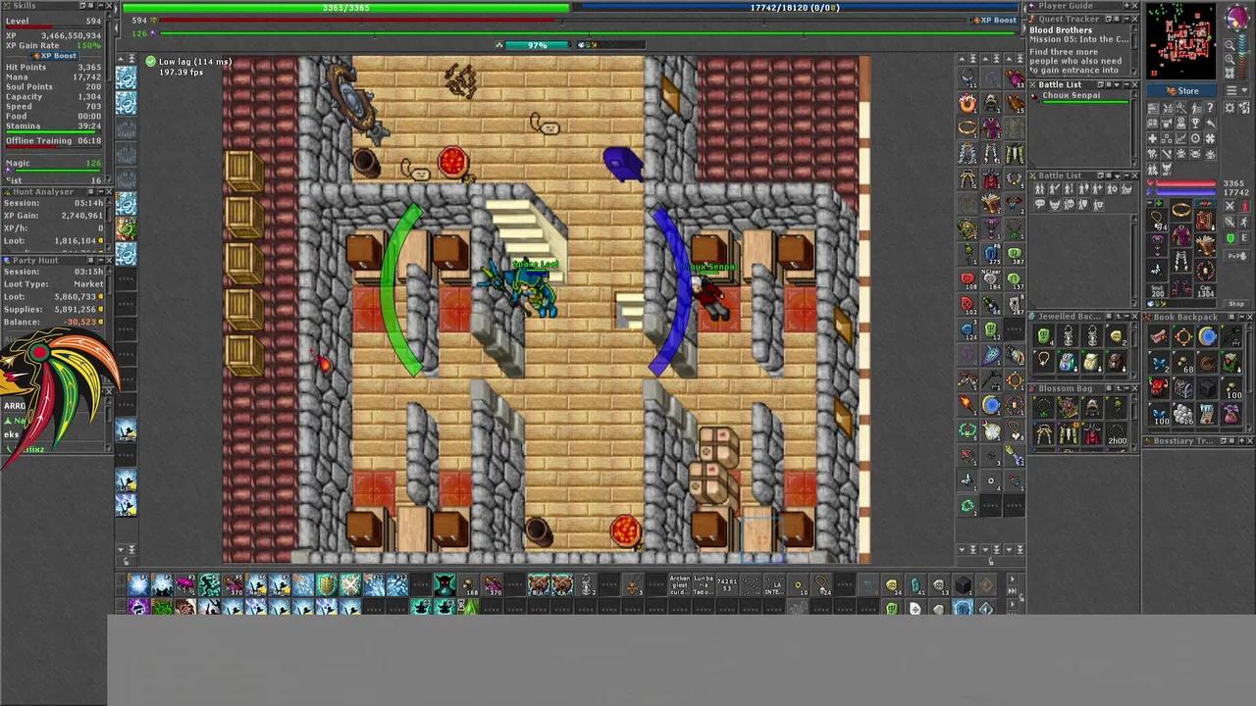Click the black cube icon on bottom action bar

(x=964, y=584)
